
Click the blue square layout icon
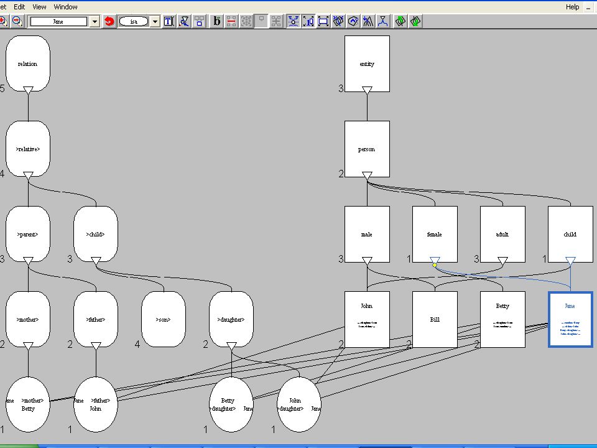click(x=199, y=21)
